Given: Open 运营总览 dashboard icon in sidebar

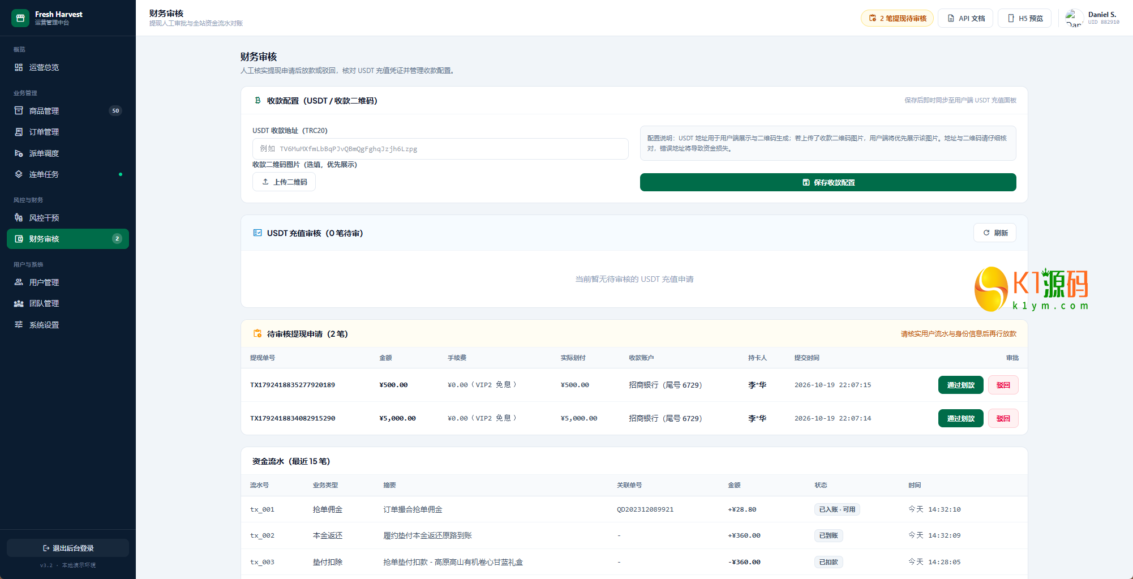Looking at the screenshot, I should tap(19, 67).
